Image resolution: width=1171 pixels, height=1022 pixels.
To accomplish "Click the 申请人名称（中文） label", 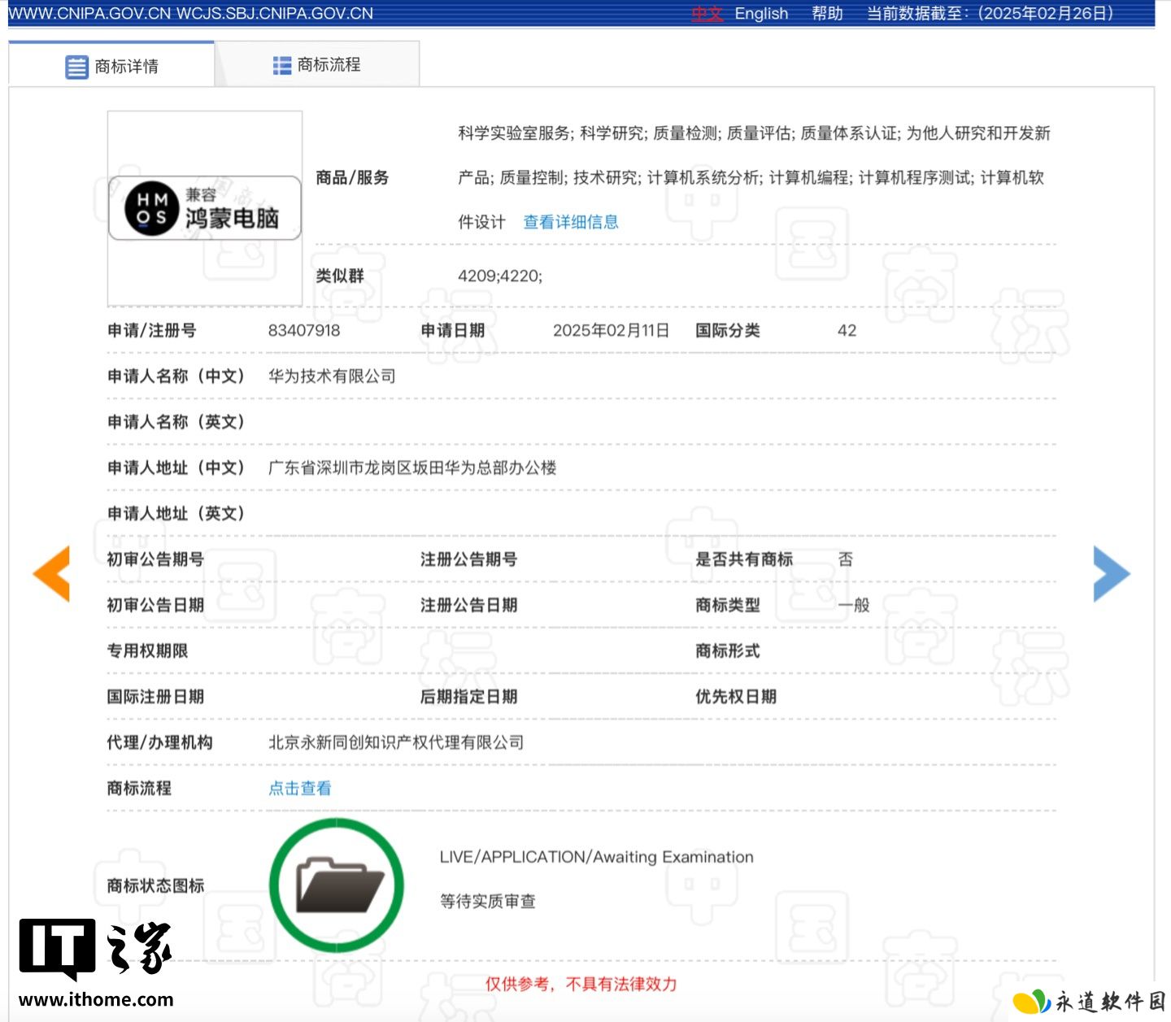I will click(176, 376).
